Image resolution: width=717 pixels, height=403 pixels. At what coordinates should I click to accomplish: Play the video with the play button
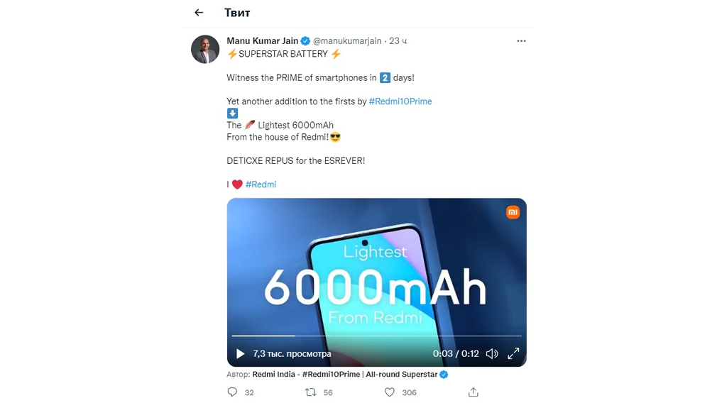coord(240,353)
